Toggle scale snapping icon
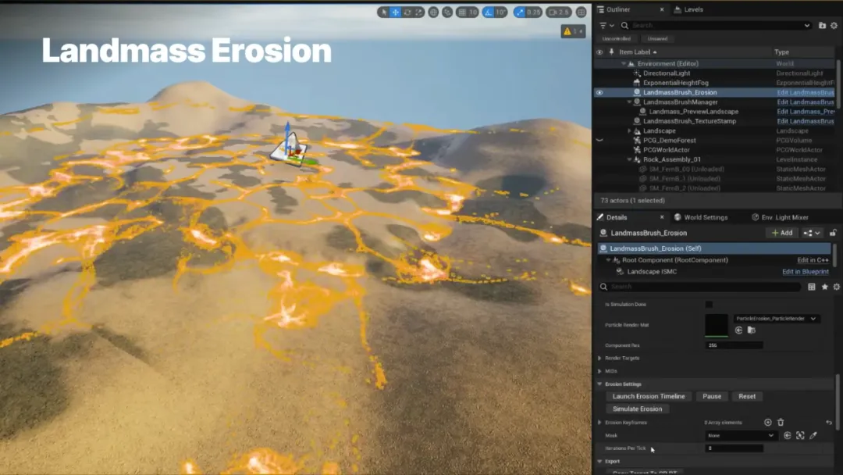The height and width of the screenshot is (475, 843). (x=519, y=12)
